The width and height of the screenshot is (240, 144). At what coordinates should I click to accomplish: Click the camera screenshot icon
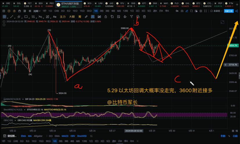(x=182, y=11)
